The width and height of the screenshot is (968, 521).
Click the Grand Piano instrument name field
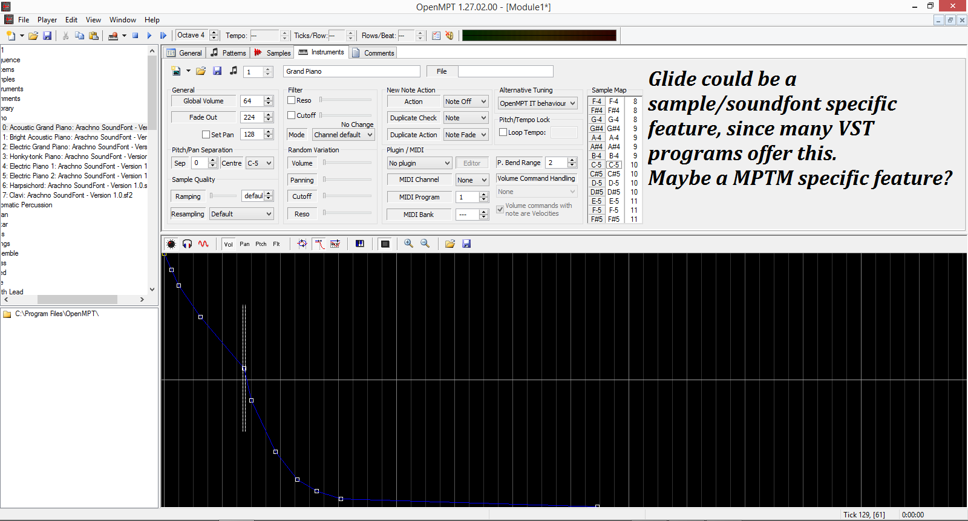(352, 71)
